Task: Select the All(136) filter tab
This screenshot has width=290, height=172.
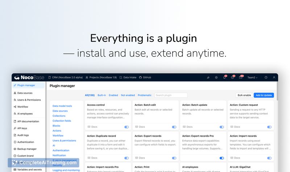Action: coord(90,95)
